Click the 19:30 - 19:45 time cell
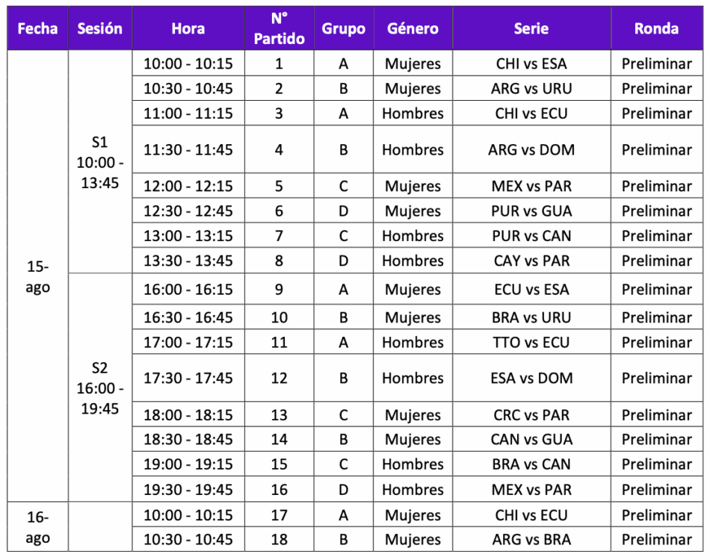Viewport: 710px width, 560px height. pyautogui.click(x=188, y=490)
